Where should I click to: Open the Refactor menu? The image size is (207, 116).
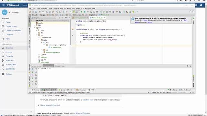point(63,8)
